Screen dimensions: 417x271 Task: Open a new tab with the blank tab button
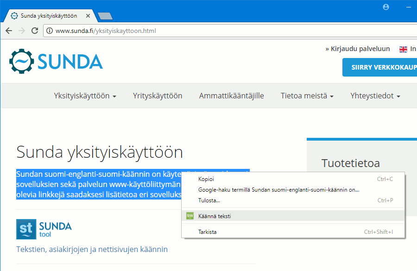point(105,16)
